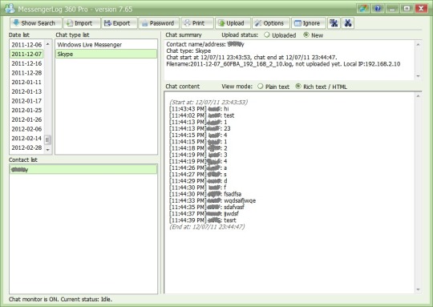Click Chat summary scroll down arrow
433x307 pixels.
tap(418, 76)
